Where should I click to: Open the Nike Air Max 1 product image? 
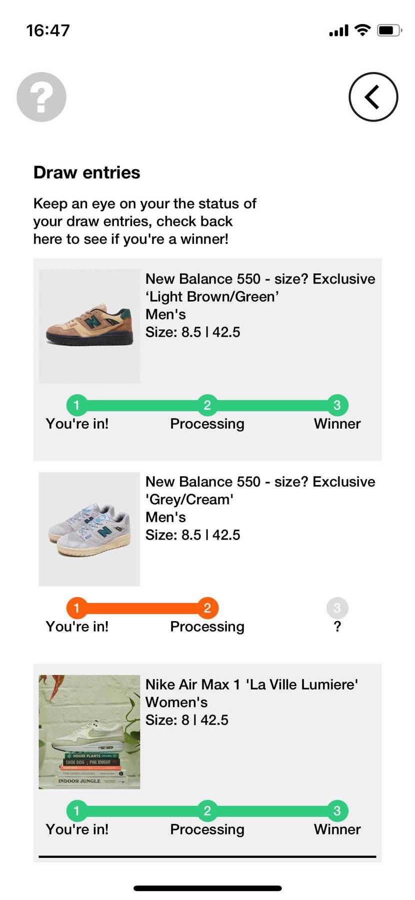tap(89, 732)
